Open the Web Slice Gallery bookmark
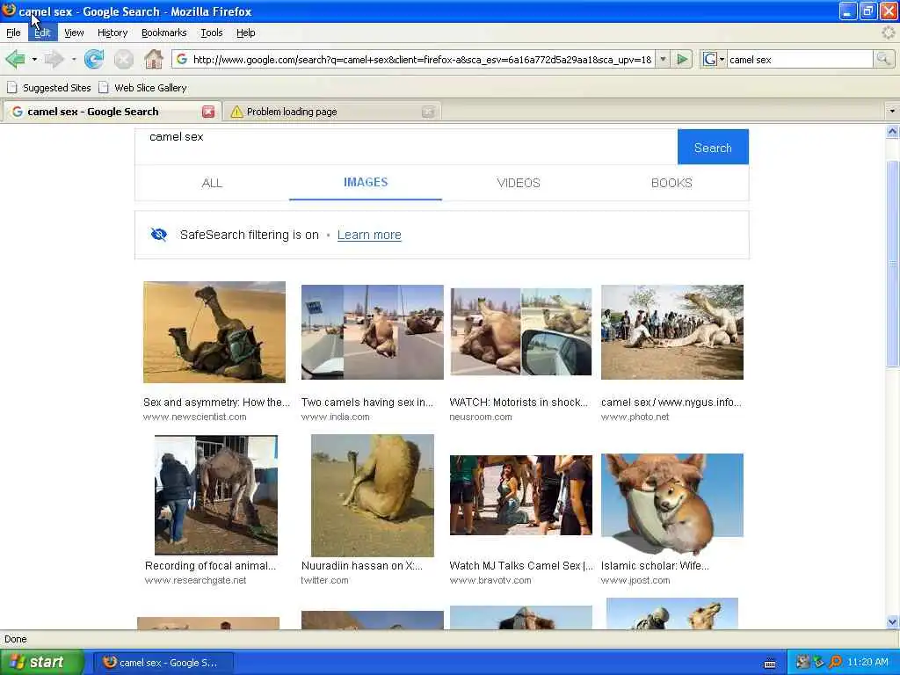 click(143, 88)
